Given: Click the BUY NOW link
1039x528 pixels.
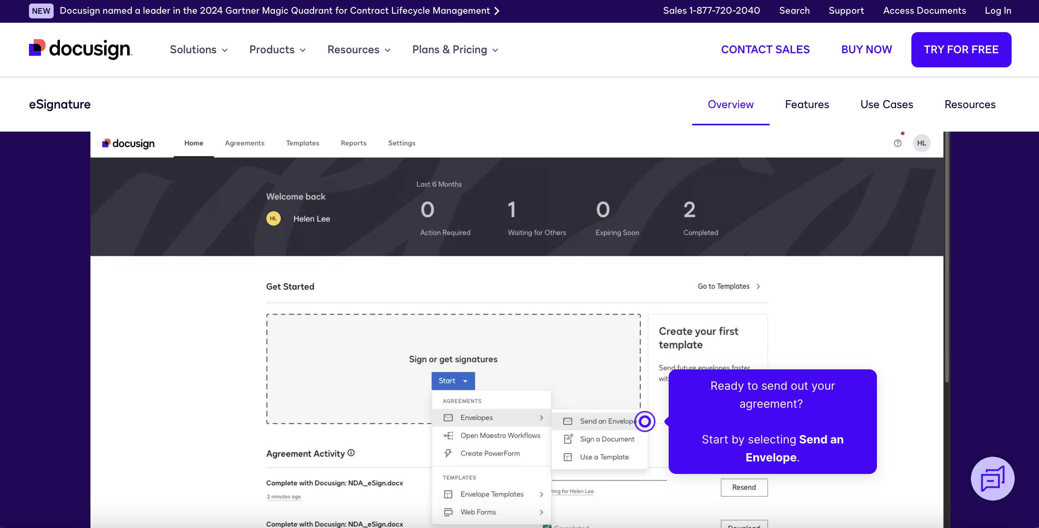Looking at the screenshot, I should (866, 49).
